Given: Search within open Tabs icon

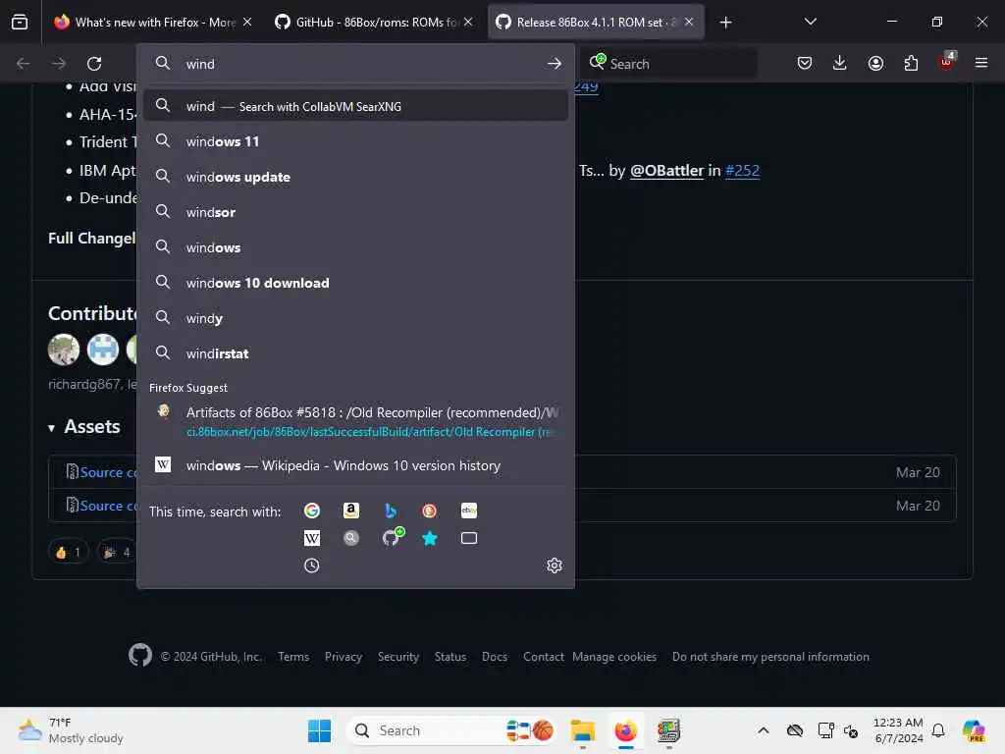Looking at the screenshot, I should coord(468,538).
